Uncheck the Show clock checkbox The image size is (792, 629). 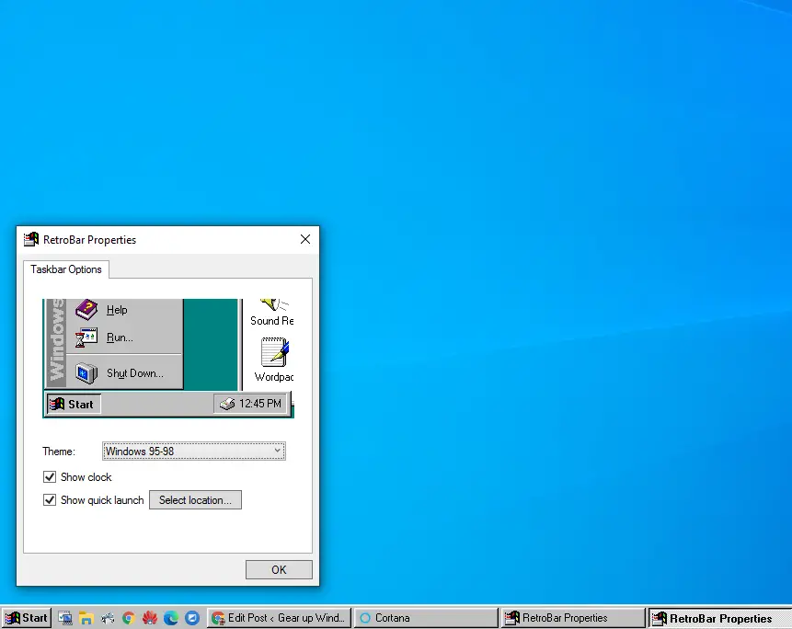pyautogui.click(x=50, y=476)
